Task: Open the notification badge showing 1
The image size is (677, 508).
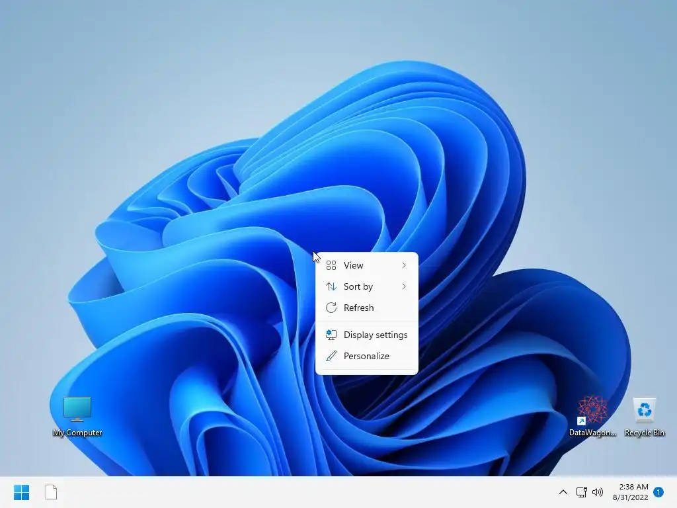Action: (658, 492)
